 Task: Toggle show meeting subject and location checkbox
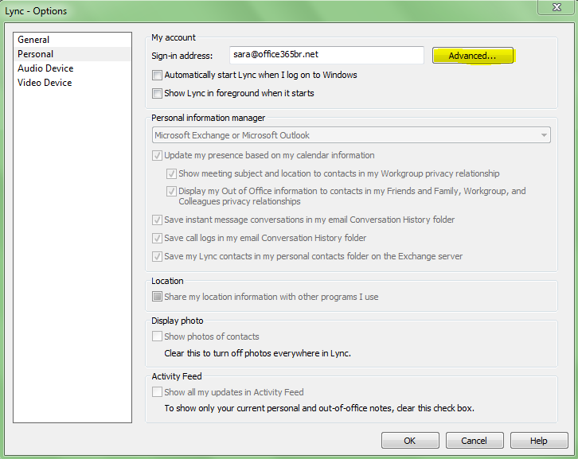click(x=172, y=173)
